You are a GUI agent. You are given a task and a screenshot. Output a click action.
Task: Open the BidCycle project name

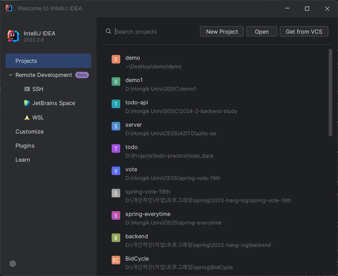(x=137, y=258)
